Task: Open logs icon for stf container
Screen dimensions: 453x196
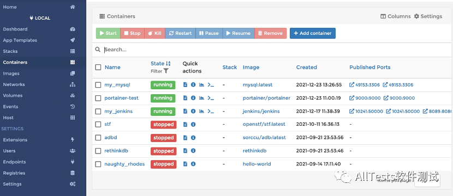Action: [186, 125]
